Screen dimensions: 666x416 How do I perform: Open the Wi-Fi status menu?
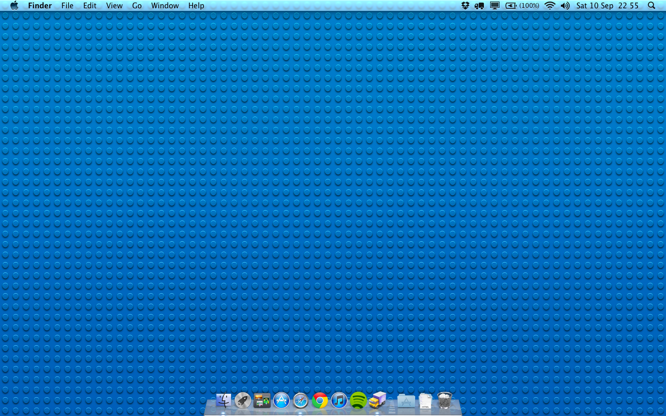coord(550,6)
